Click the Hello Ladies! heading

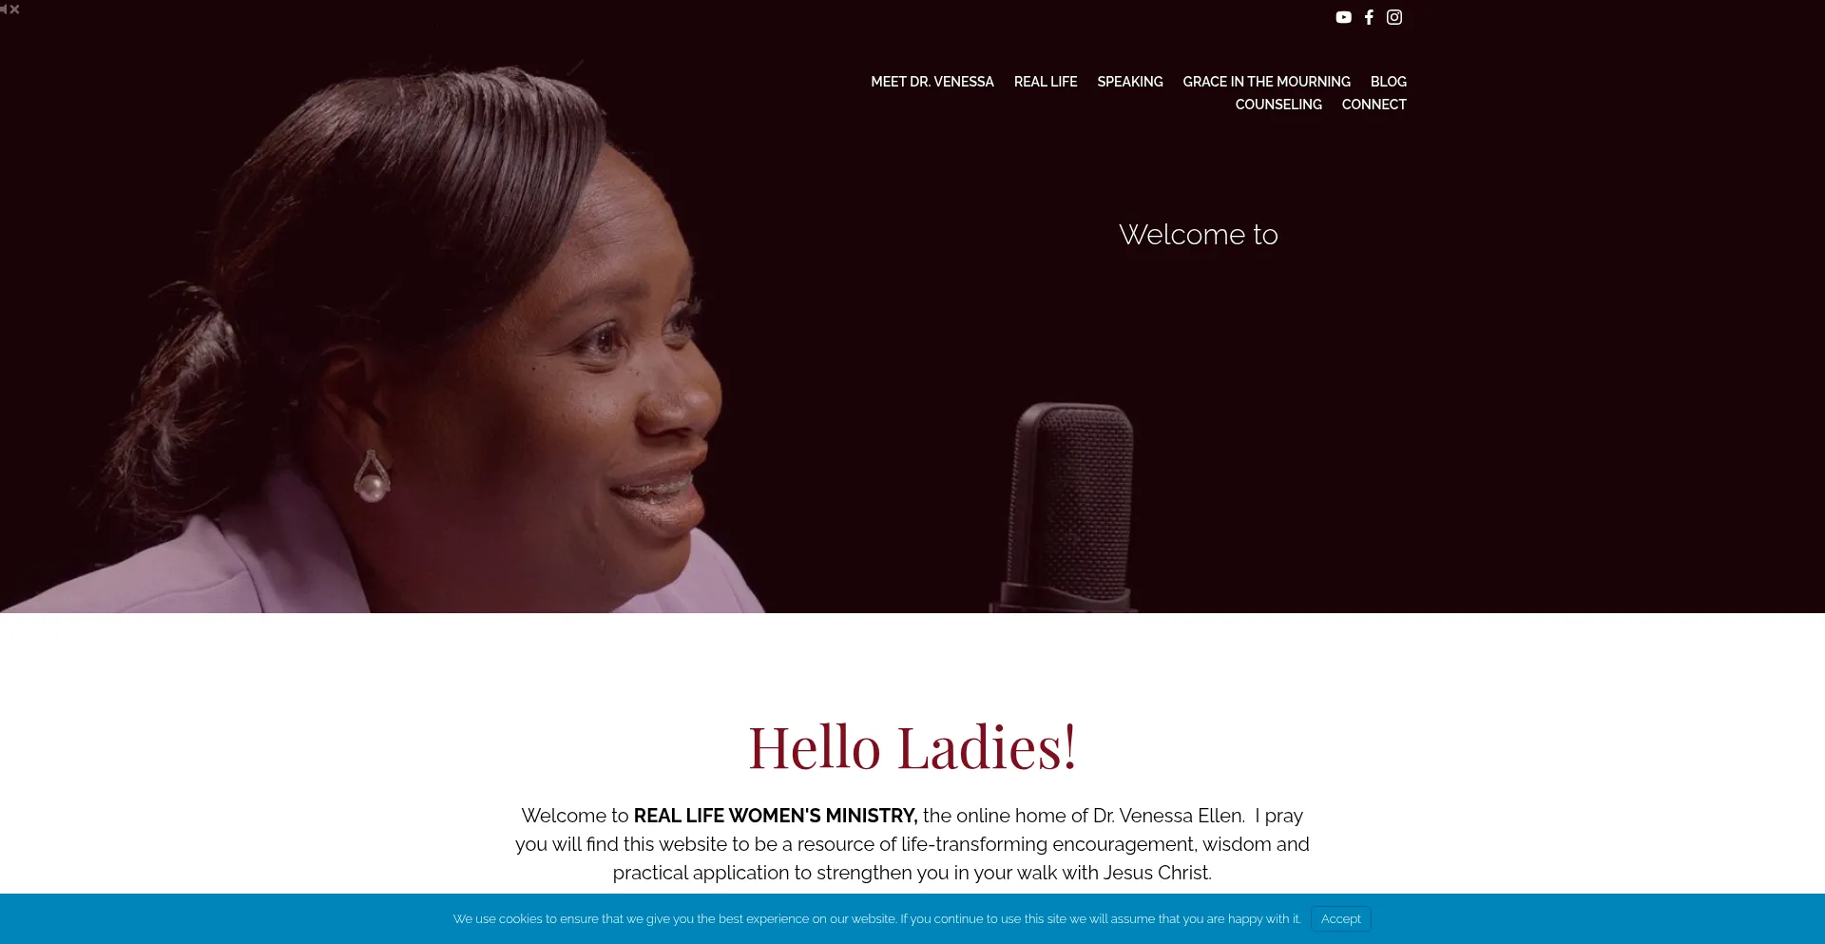tap(912, 747)
